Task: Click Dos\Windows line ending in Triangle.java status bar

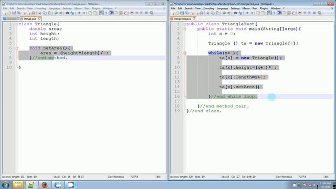Action: [116, 177]
